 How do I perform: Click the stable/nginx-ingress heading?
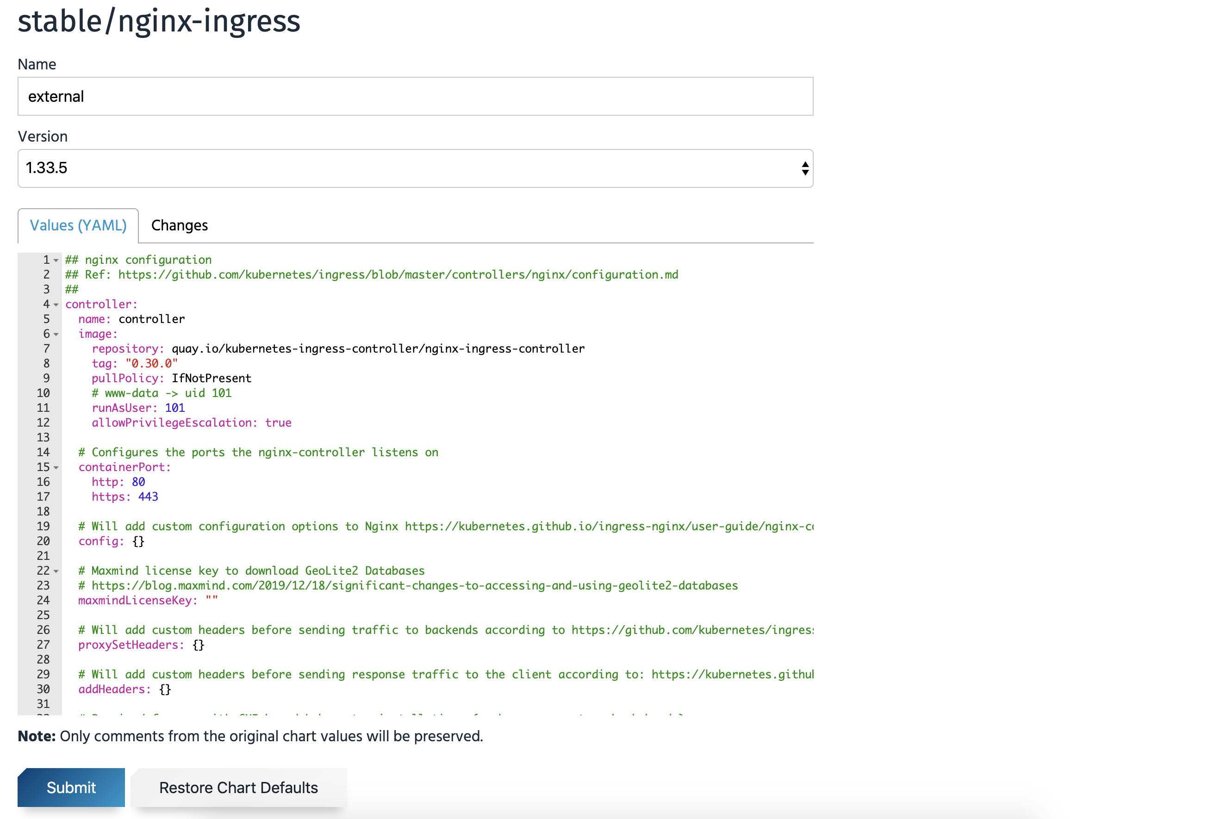(x=159, y=21)
